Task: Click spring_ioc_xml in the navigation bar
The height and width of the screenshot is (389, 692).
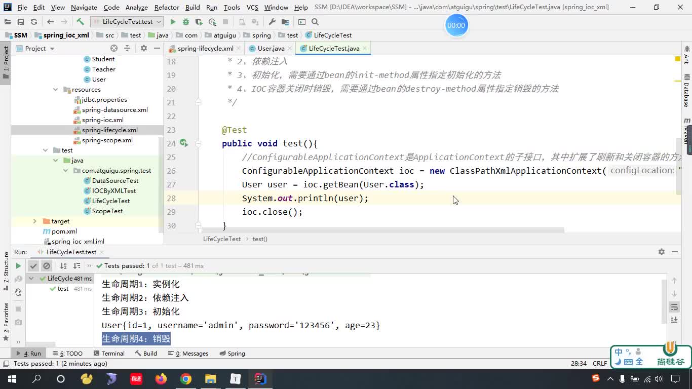Action: (61, 35)
